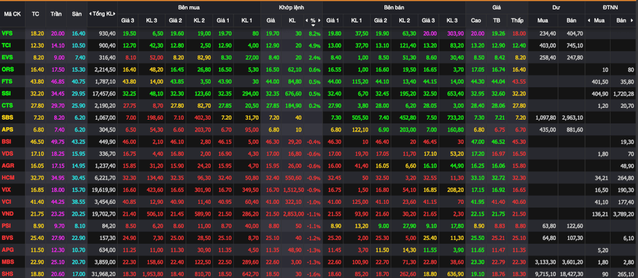Sort by the TC reference price header
Screen dimensions: 638x278
(x=36, y=14)
